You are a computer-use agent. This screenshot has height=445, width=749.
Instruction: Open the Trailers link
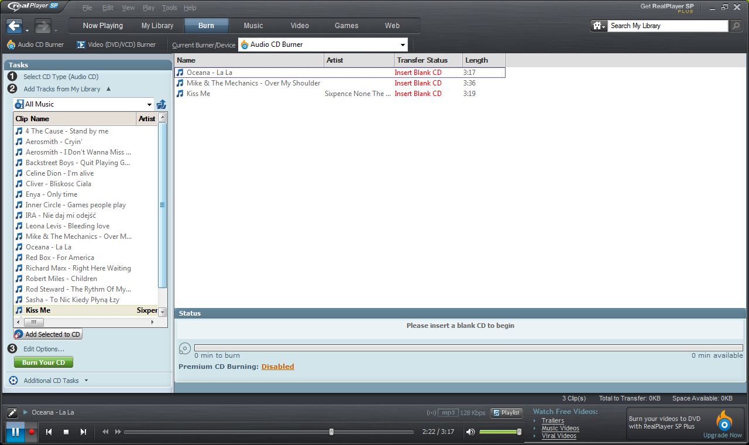point(553,420)
